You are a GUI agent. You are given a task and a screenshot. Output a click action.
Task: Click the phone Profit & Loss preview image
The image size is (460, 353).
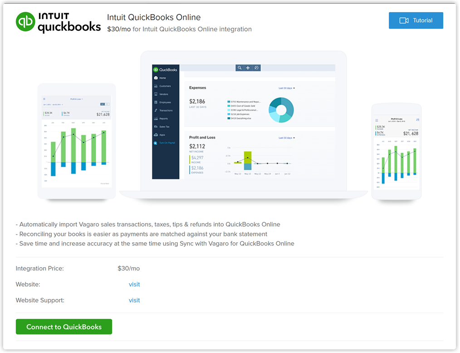(396, 152)
